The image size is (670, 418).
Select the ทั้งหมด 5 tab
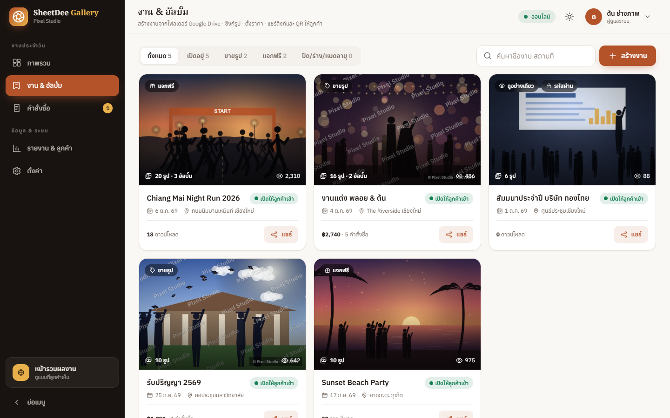[160, 56]
